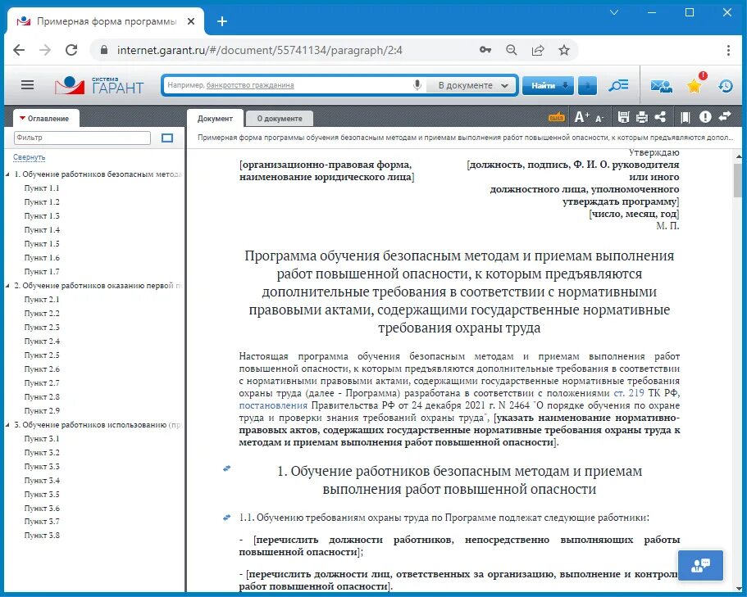Screen dimensions: 747x597
Task: Collapse section 1 in contents tree
Action: [7, 174]
